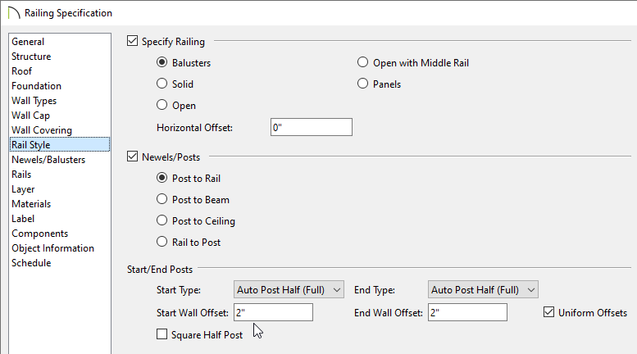Image resolution: width=637 pixels, height=354 pixels.
Task: Choose the Post to Ceiling option
Action: pos(162,220)
